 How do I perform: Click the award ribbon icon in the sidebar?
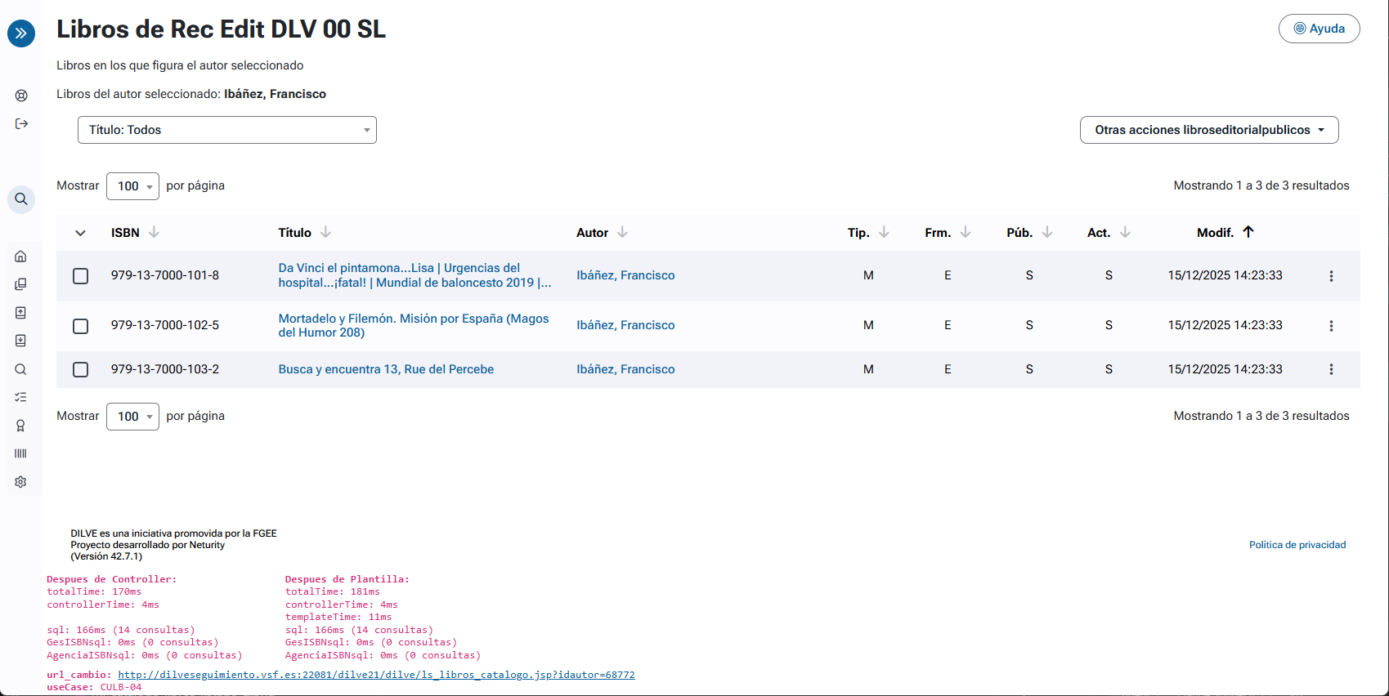point(21,426)
